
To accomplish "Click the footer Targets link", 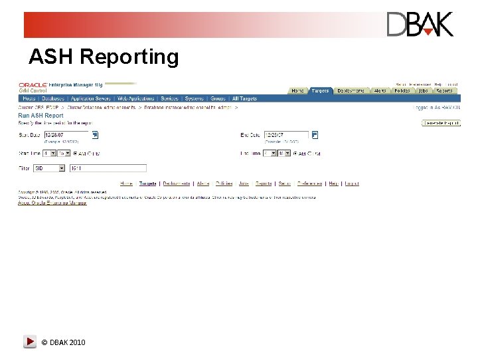I will tap(148, 183).
